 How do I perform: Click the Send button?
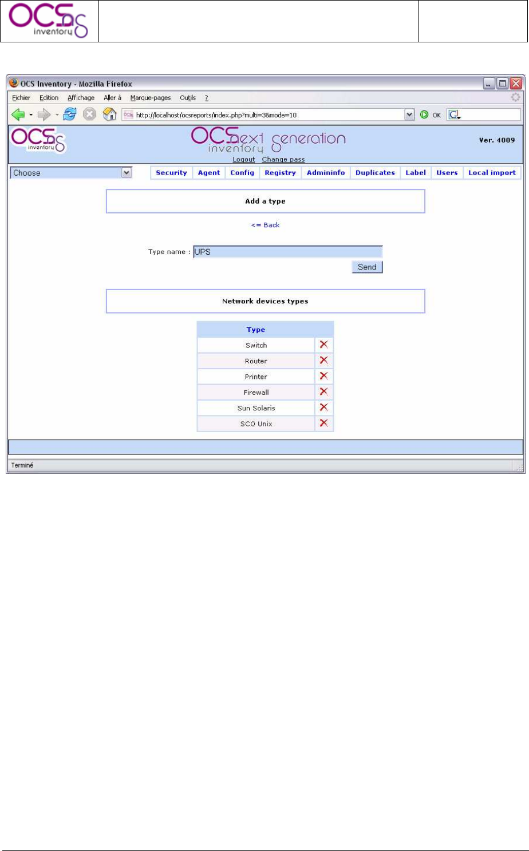pyautogui.click(x=367, y=267)
